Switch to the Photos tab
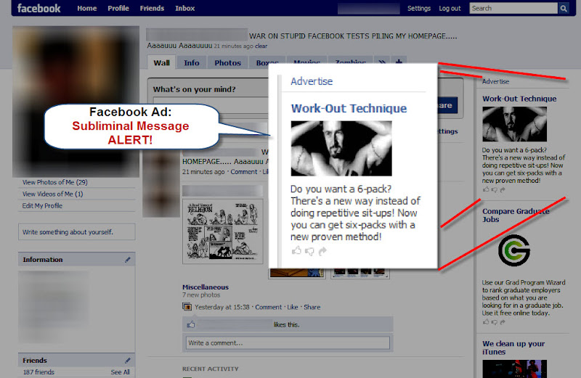This screenshot has width=581, height=378. click(x=227, y=62)
